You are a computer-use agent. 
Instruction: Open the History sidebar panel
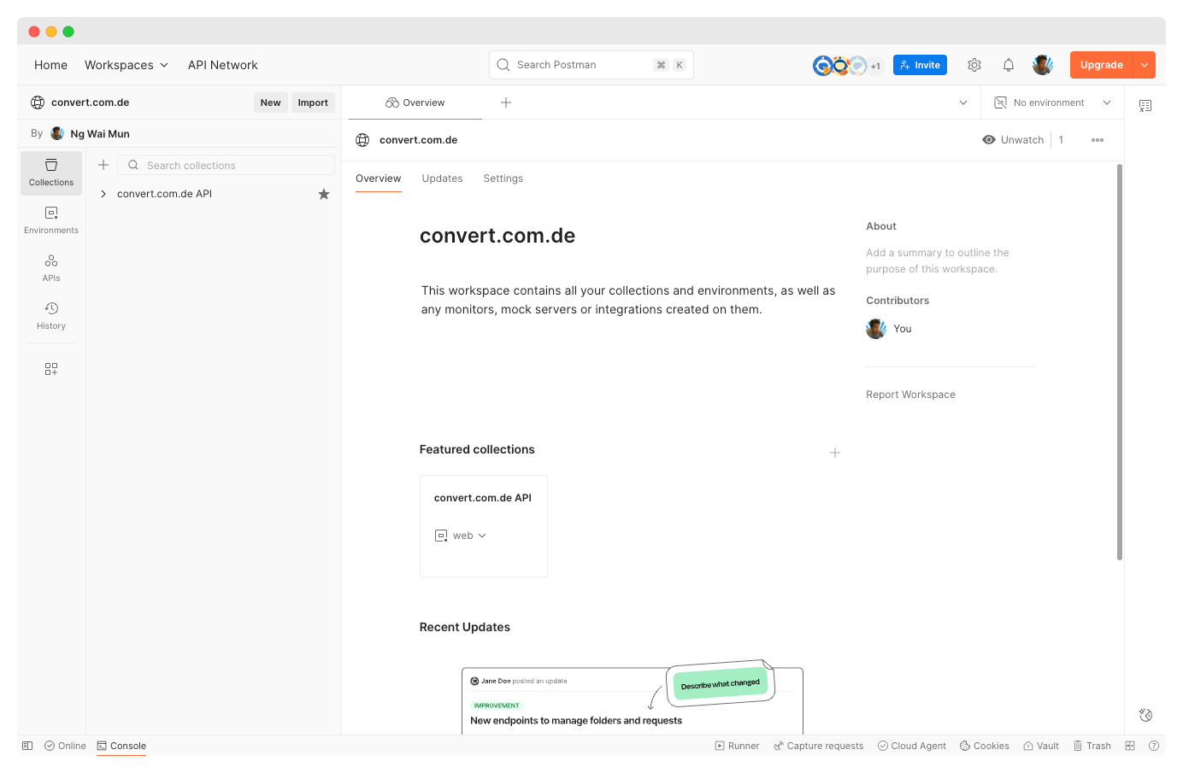[x=51, y=315]
